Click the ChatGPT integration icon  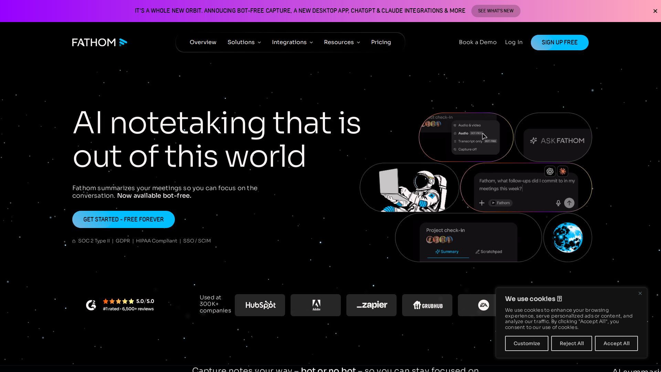[x=550, y=171]
